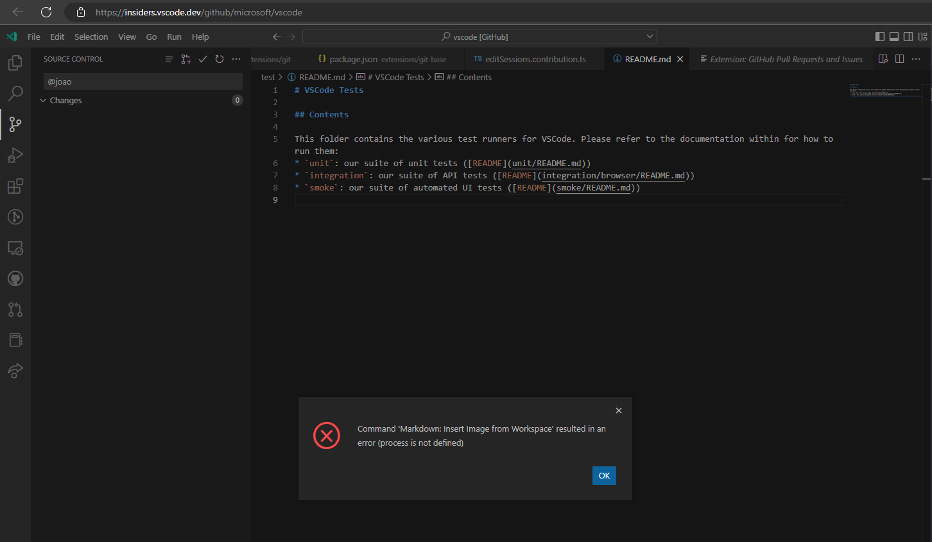
Task: Open the GitHub view in the activity bar
Action: click(x=15, y=278)
